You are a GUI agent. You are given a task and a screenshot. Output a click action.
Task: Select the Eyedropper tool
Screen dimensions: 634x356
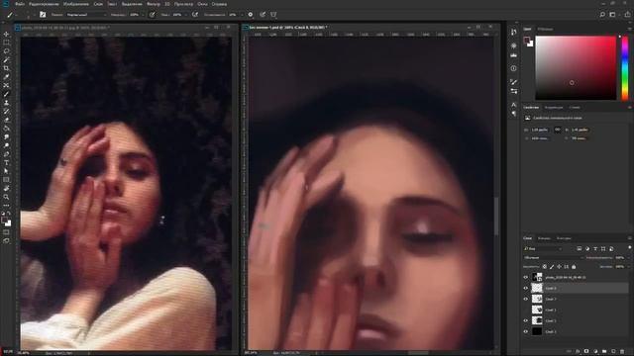[6, 77]
